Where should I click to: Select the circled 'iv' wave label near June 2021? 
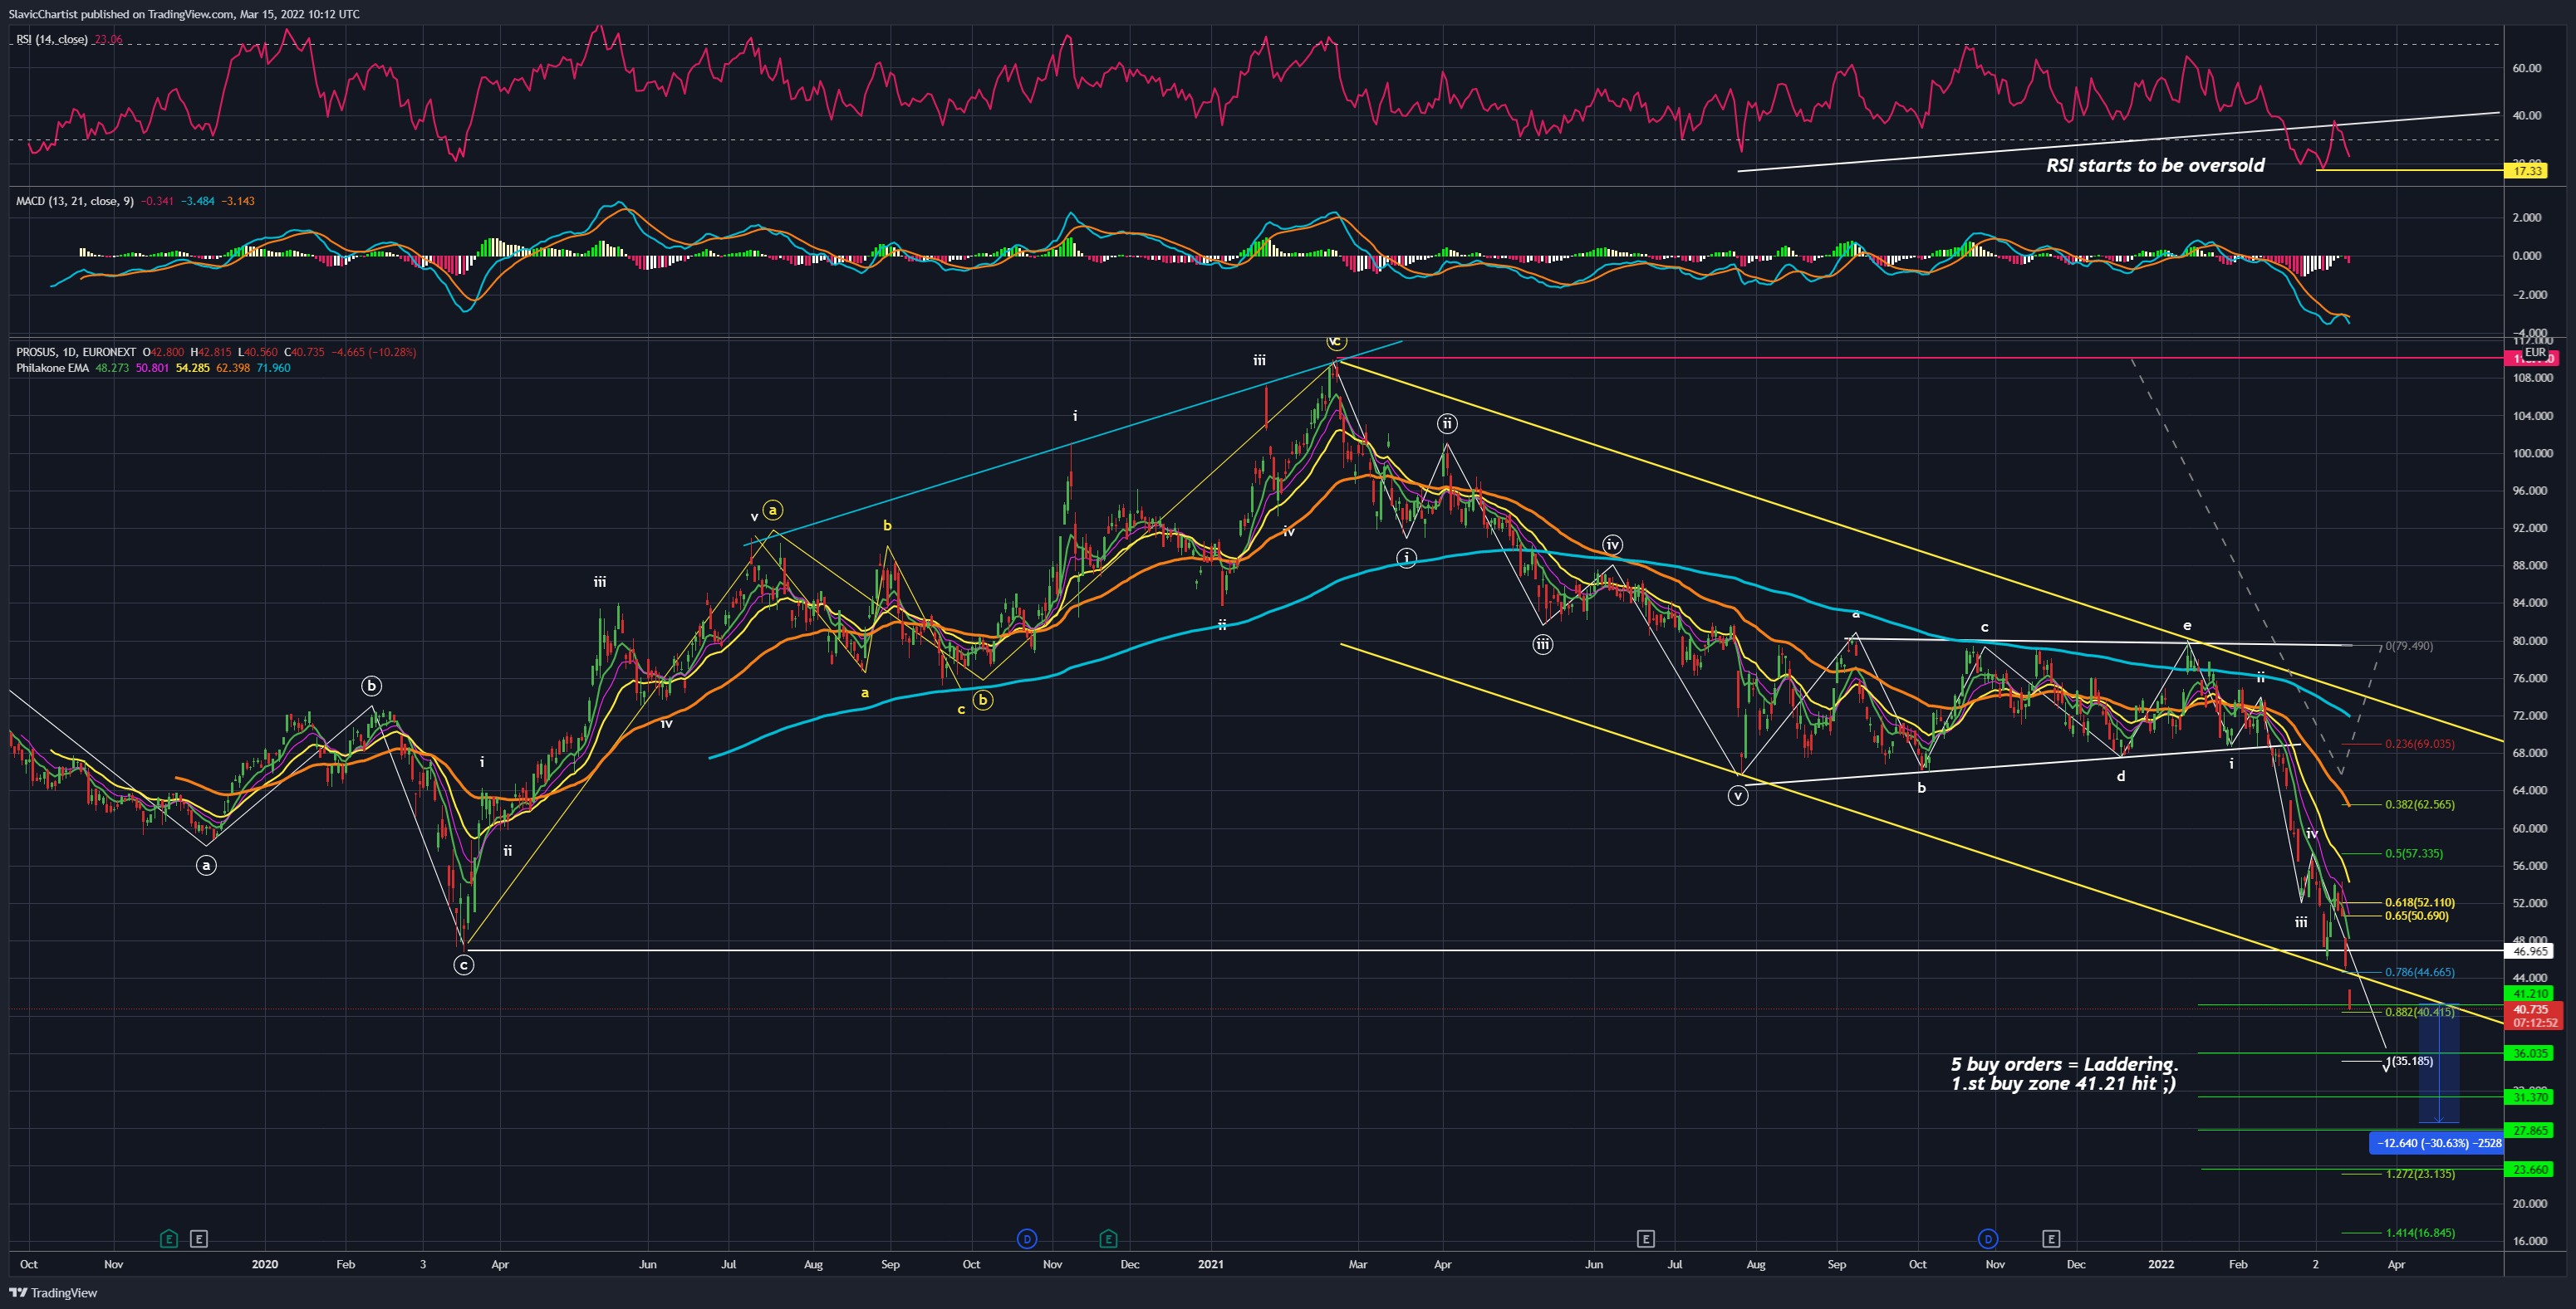1612,545
